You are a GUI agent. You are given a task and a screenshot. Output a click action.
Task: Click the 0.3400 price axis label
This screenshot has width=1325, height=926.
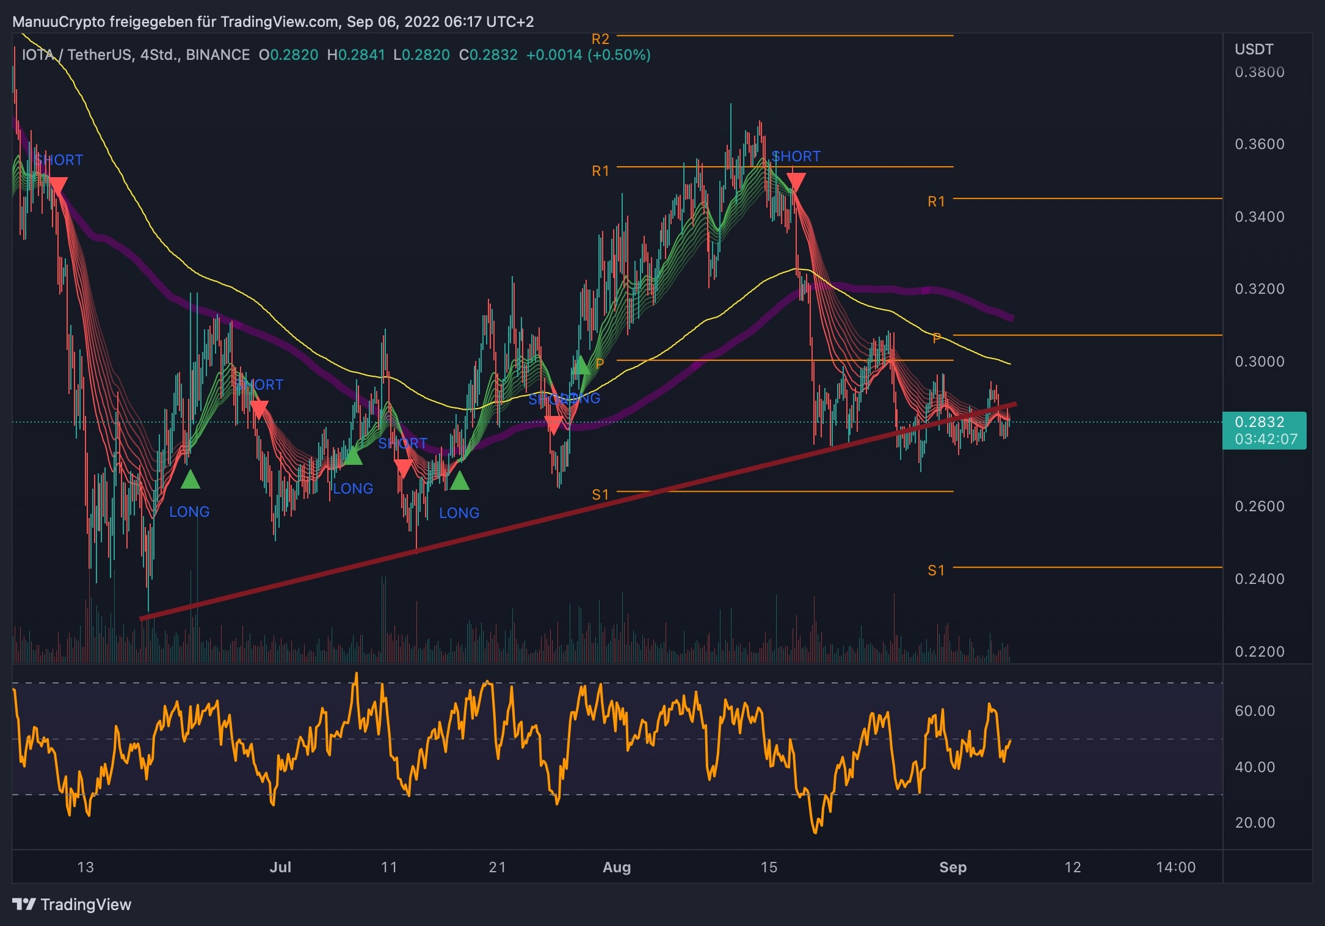(1259, 217)
